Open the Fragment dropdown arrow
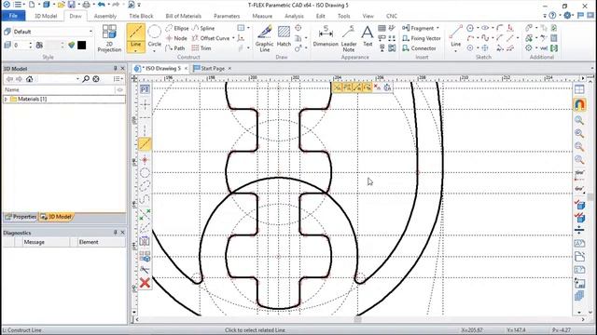This screenshot has height=335, width=597. point(437,28)
